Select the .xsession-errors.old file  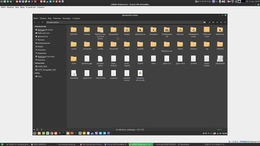pos(140,76)
